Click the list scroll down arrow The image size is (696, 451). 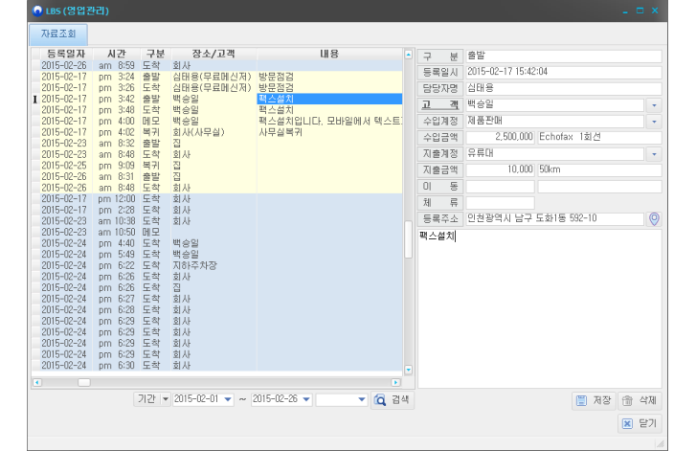pos(409,370)
